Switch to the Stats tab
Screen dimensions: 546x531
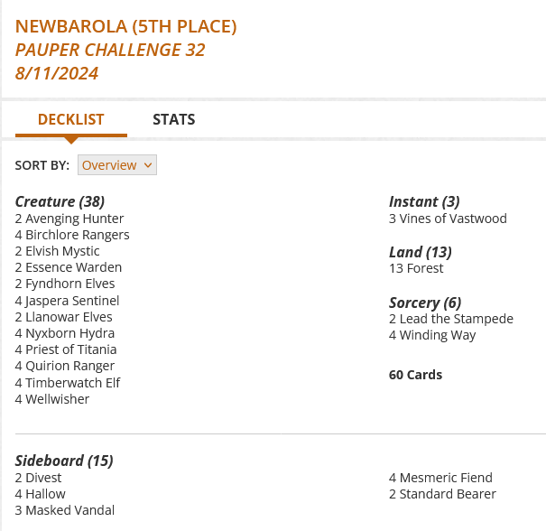click(173, 119)
